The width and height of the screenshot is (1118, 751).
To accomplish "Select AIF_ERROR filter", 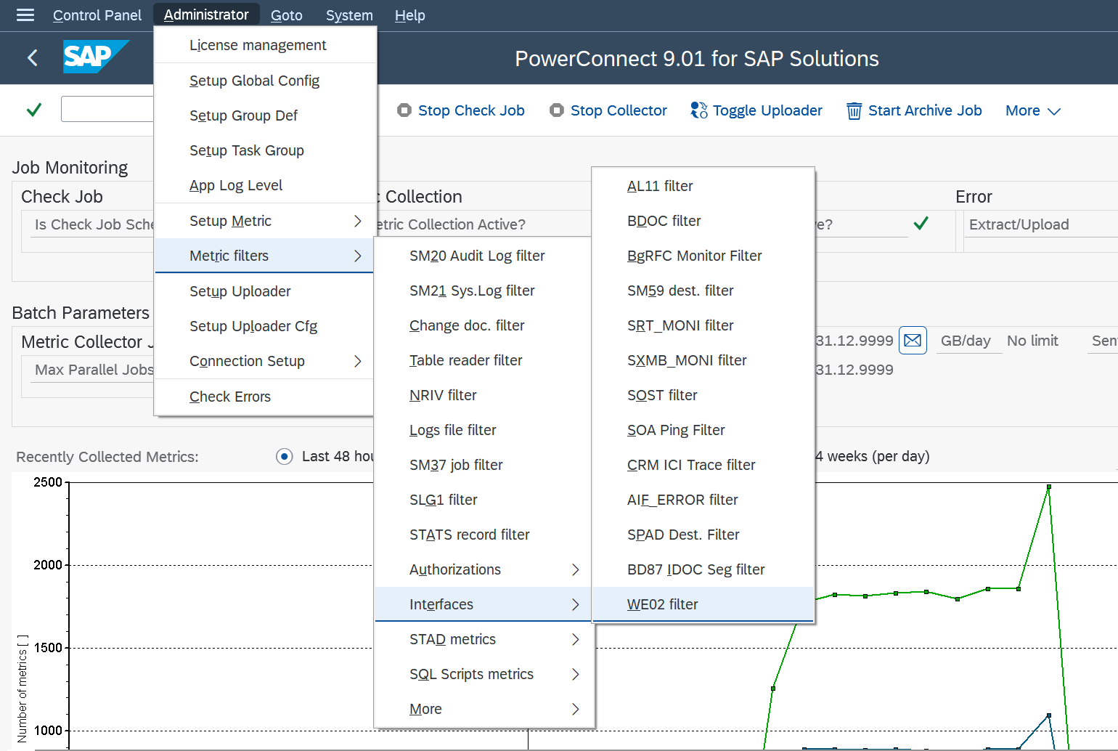I will point(703,500).
